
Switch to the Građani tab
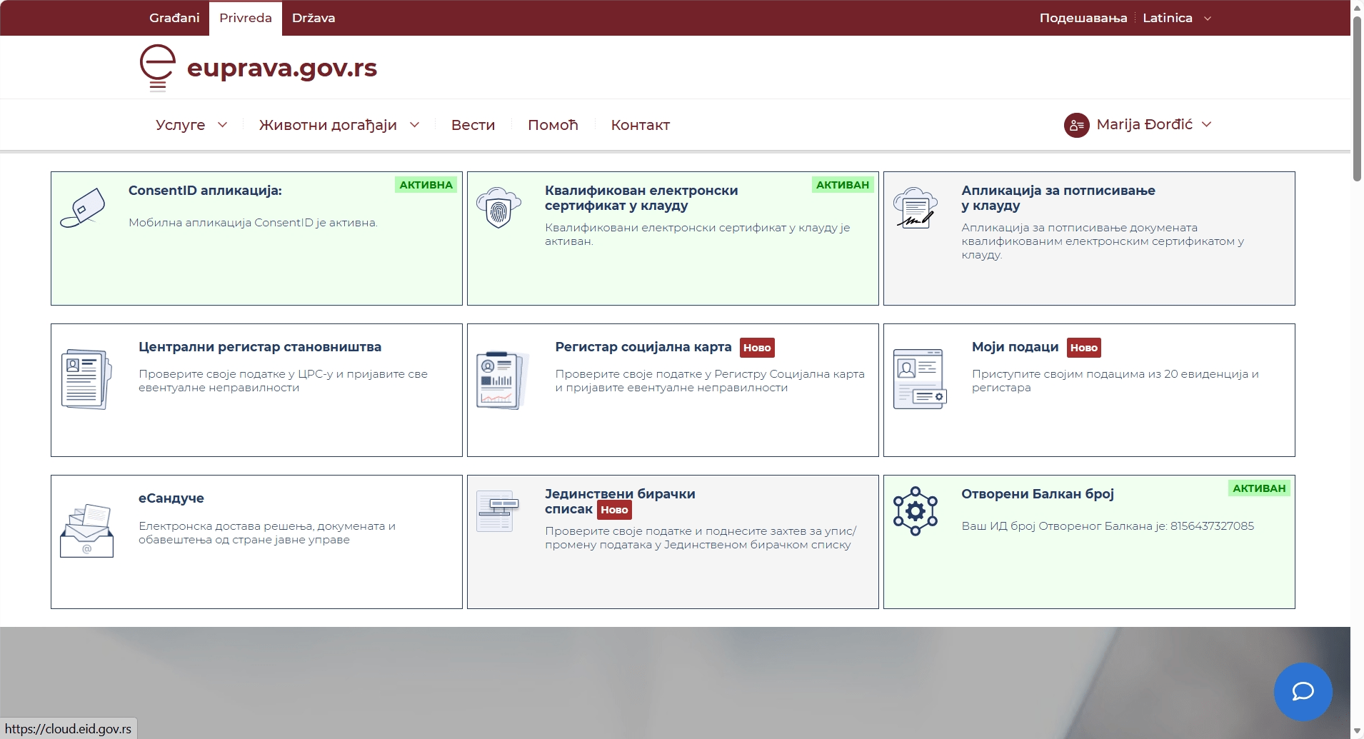pos(174,18)
